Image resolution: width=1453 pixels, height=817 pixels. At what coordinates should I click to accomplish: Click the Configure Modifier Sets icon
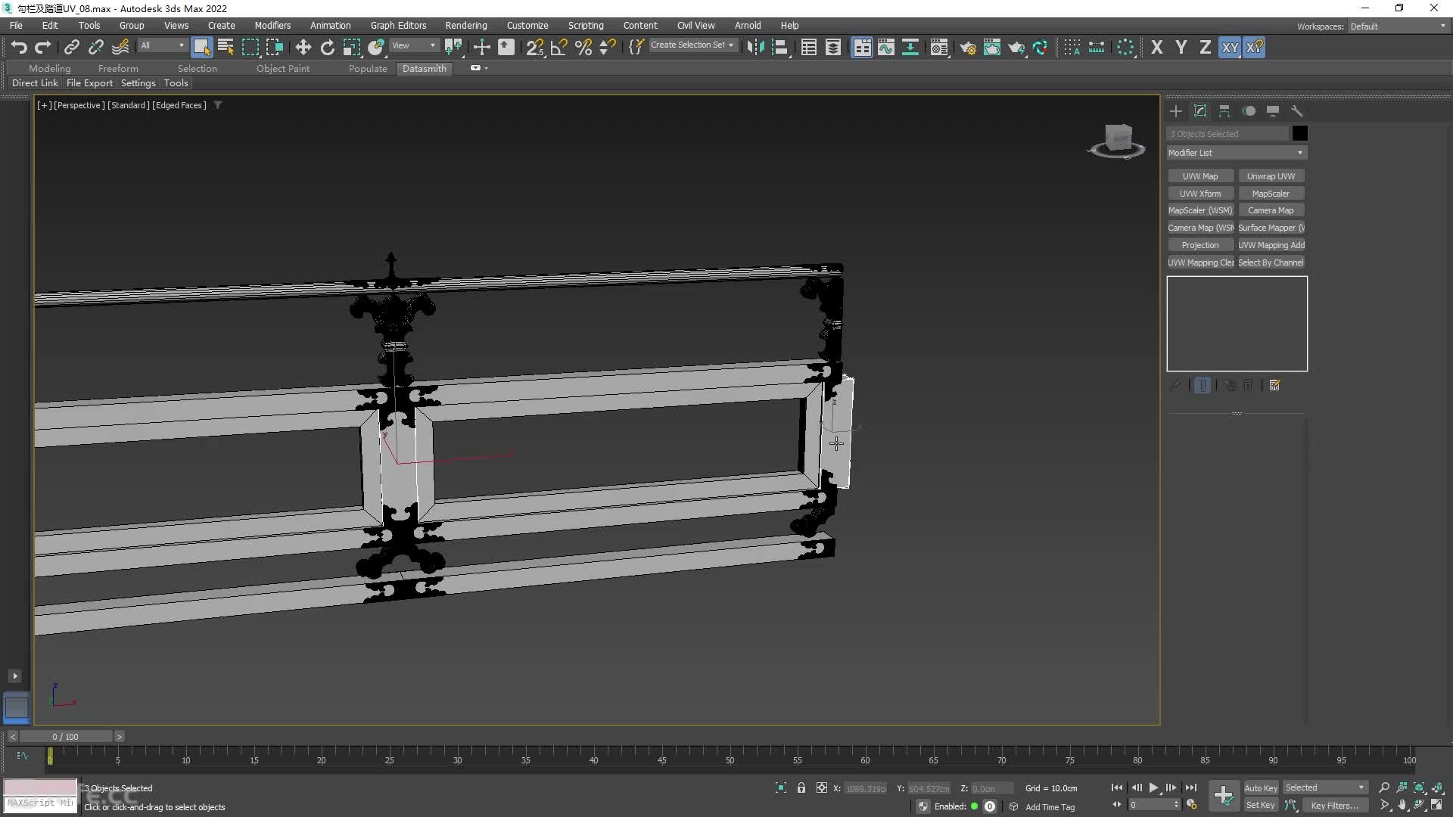tap(1274, 386)
